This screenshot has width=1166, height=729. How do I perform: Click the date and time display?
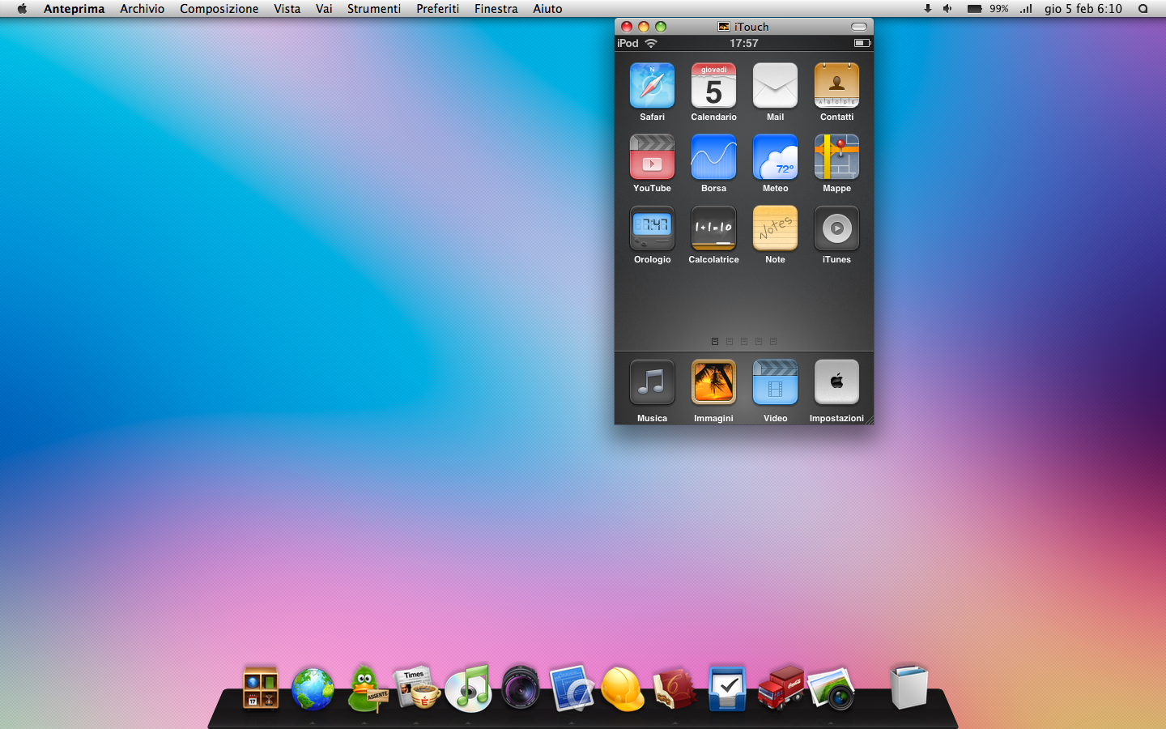[1083, 9]
